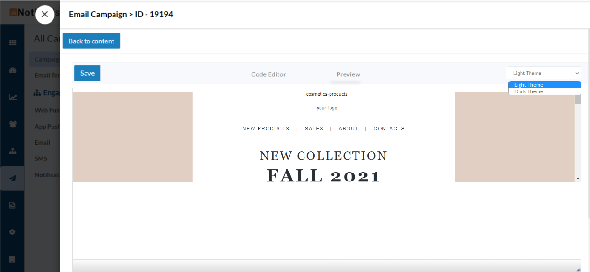Viewport: 590px width, 272px height.
Task: Select the paper plane campaigns sidebar icon
Action: tap(13, 178)
